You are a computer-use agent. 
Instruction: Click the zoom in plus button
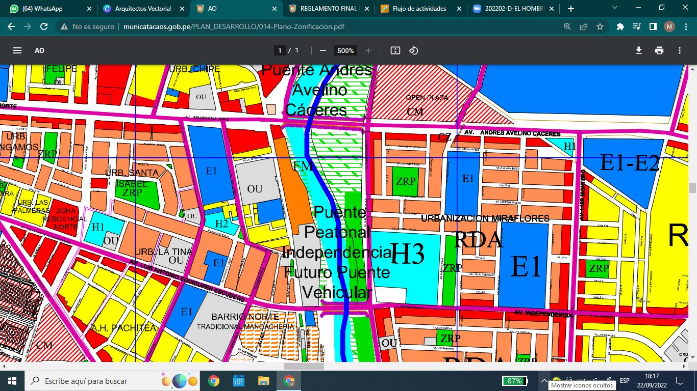click(368, 50)
